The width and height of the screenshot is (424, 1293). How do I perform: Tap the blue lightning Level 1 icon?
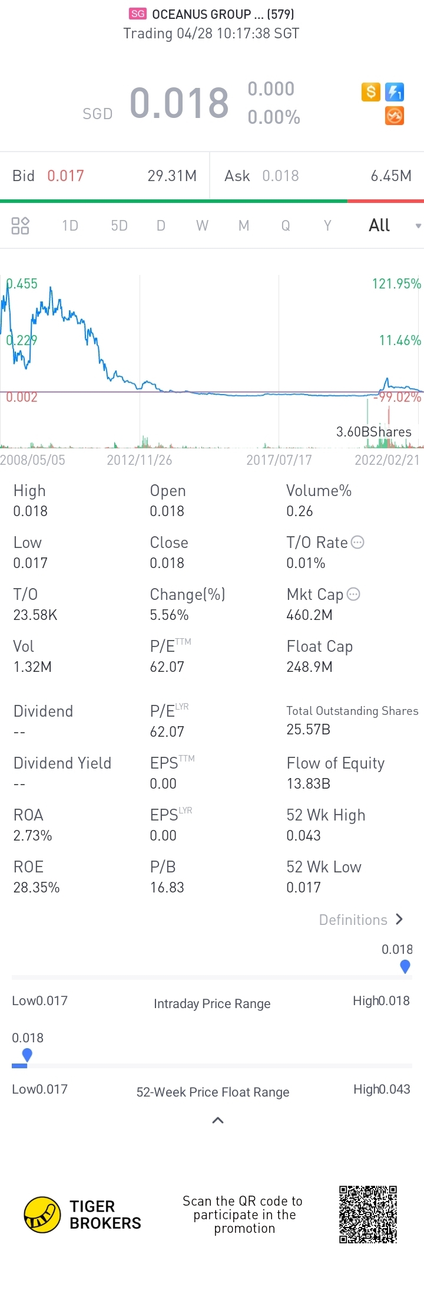pyautogui.click(x=395, y=92)
